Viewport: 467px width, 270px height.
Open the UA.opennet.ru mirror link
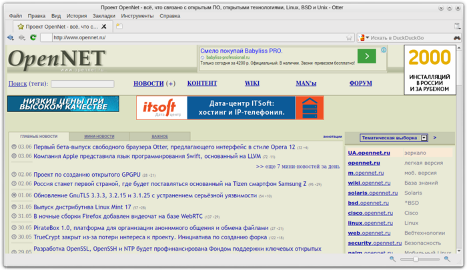pos(369,153)
